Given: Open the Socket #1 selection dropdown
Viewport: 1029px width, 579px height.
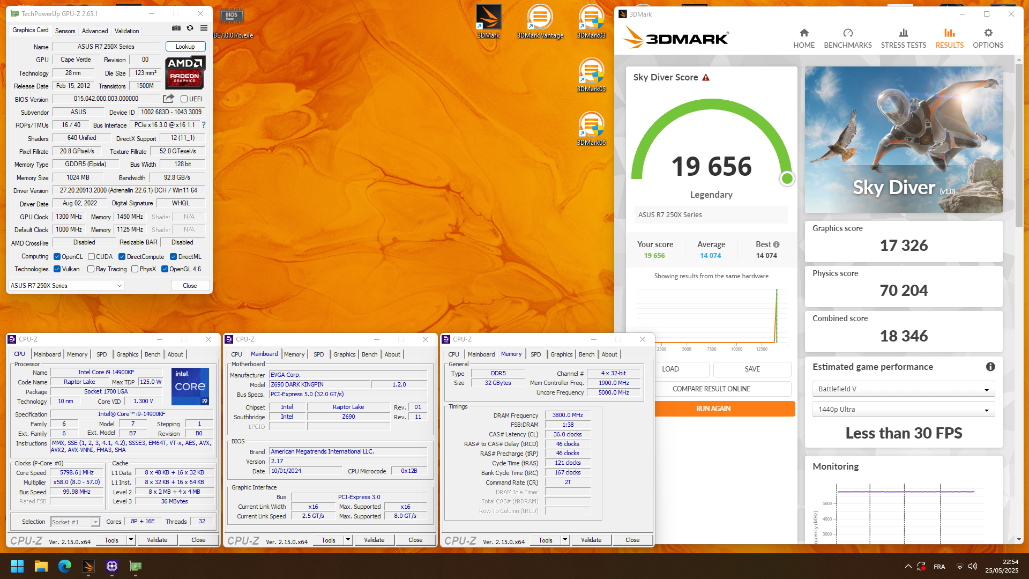Looking at the screenshot, I should 75,522.
